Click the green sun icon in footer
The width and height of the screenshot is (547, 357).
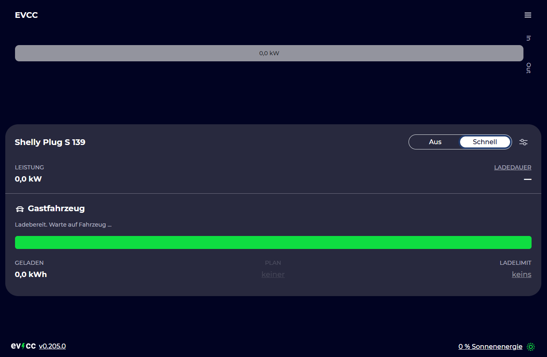pos(531,346)
